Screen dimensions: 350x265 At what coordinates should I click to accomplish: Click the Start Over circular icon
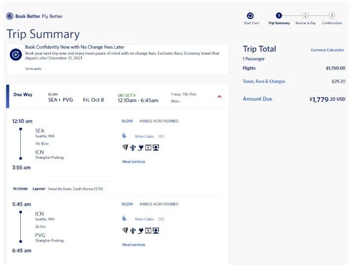click(x=251, y=16)
